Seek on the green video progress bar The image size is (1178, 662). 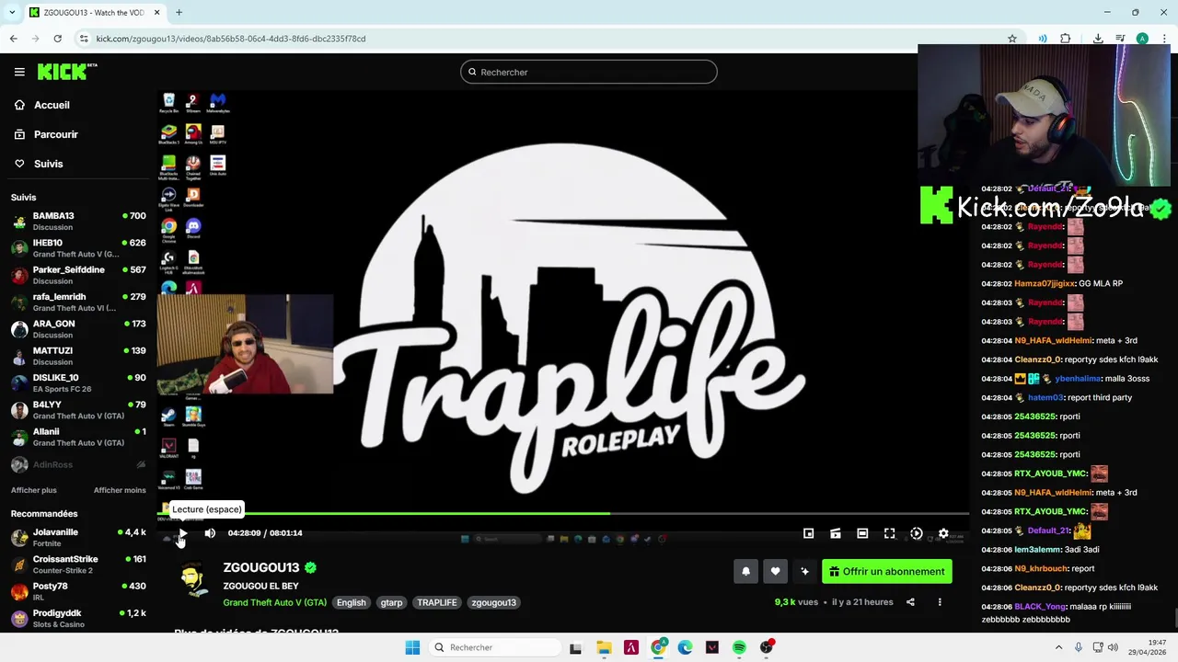click(x=563, y=513)
